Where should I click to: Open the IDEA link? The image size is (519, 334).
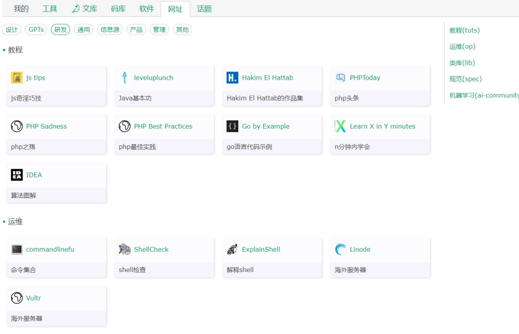(34, 175)
